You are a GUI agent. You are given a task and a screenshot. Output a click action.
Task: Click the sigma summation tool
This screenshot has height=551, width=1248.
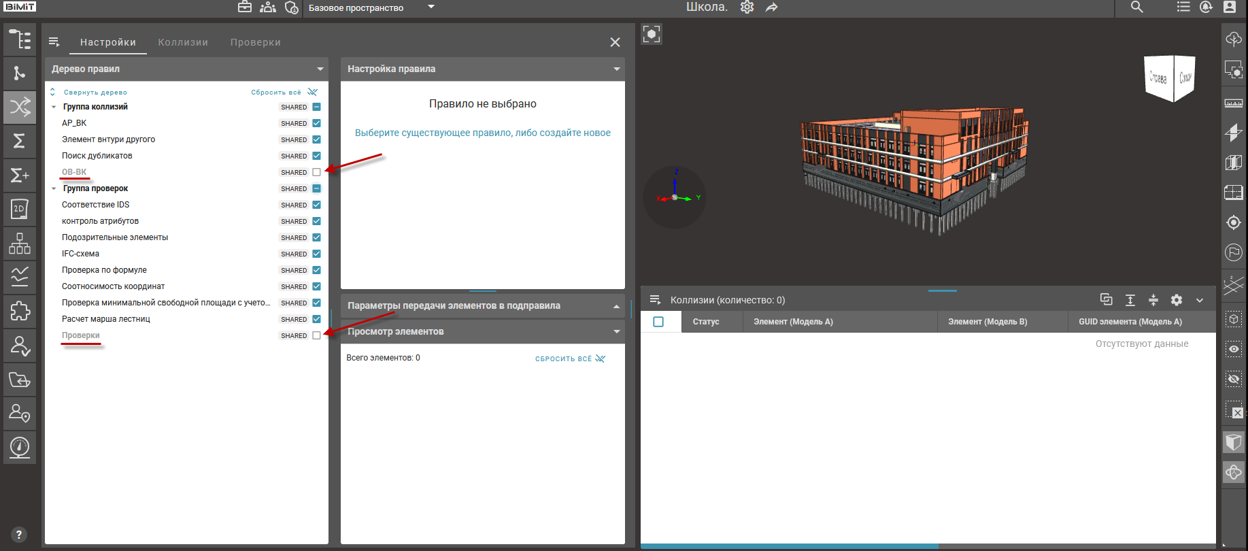click(20, 141)
